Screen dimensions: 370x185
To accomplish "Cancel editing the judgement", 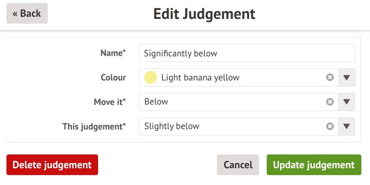I will coord(237,165).
